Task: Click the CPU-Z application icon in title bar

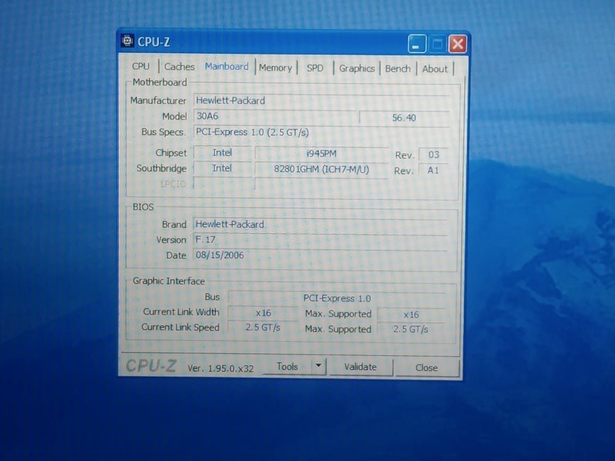Action: click(127, 42)
